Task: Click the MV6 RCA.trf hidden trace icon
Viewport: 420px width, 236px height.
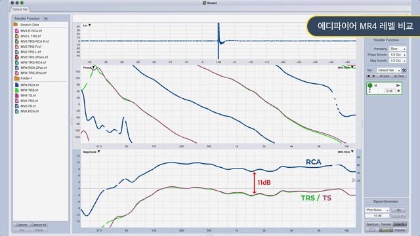Action: pos(16,111)
